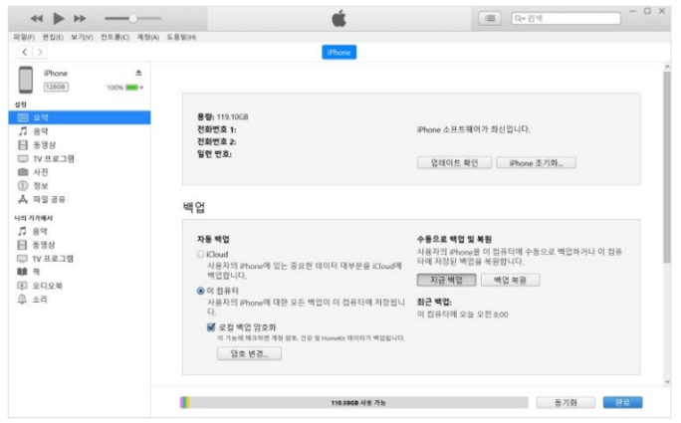This screenshot has width=681, height=423.
Task: Uncheck the 로컬 백업 암호화 checkbox
Action: [211, 326]
